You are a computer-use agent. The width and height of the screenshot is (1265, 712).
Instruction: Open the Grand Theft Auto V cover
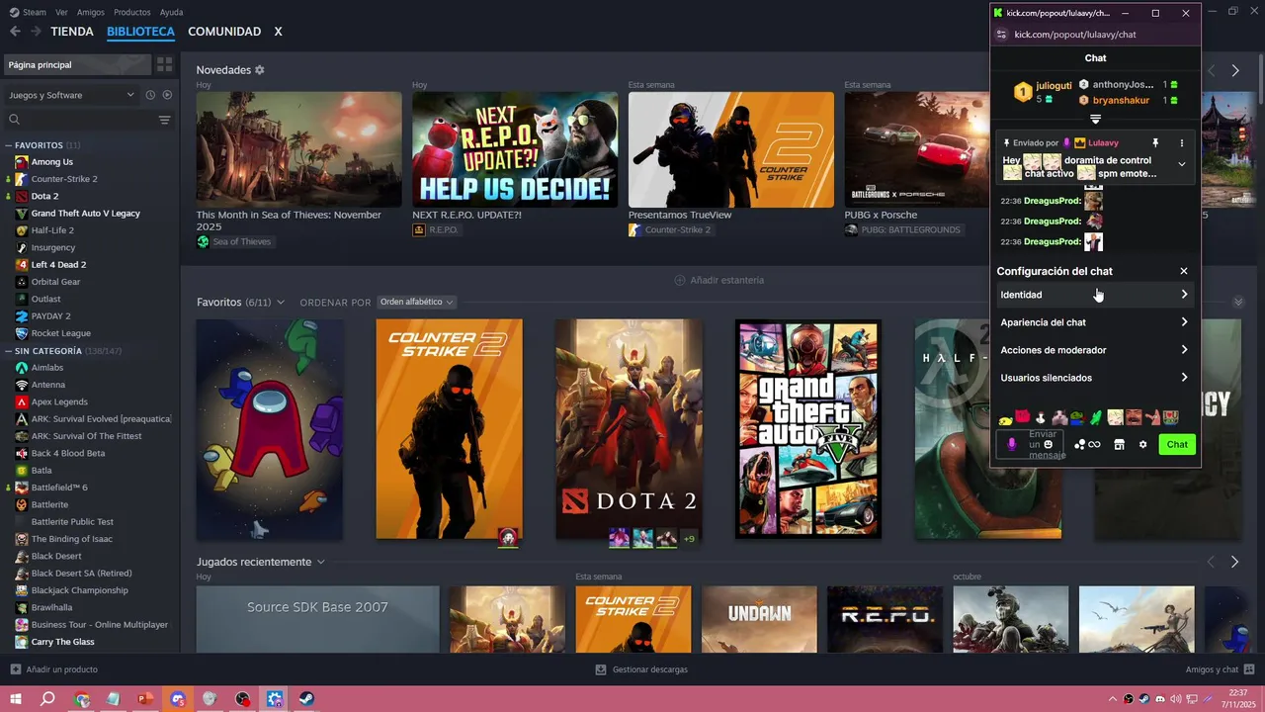coord(808,429)
